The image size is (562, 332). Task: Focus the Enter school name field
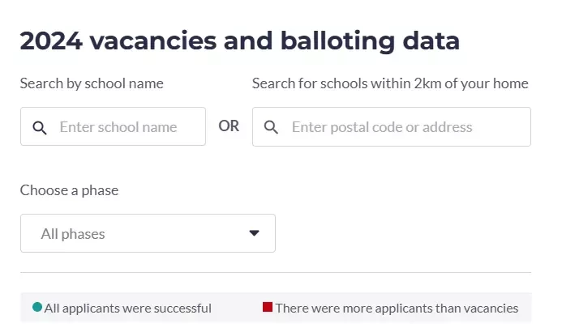pyautogui.click(x=113, y=126)
